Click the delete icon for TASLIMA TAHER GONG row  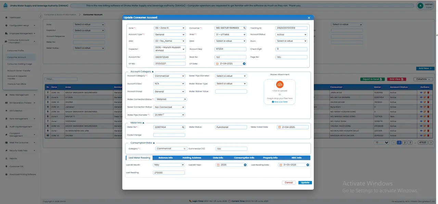428,126
